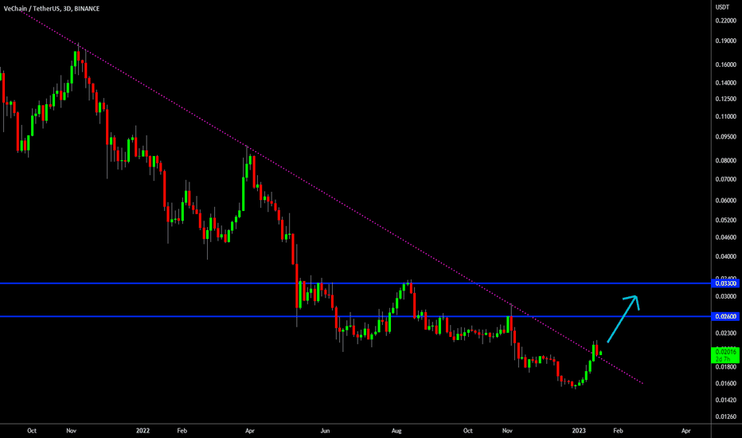The image size is (742, 438).
Task: Click the Feb label right after 2022
Action: 182,430
